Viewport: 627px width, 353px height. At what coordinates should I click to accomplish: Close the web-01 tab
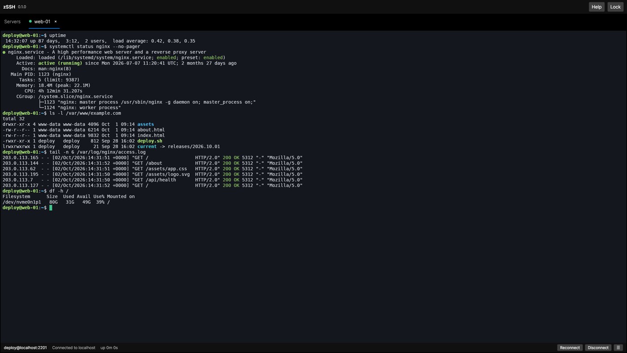(x=56, y=22)
